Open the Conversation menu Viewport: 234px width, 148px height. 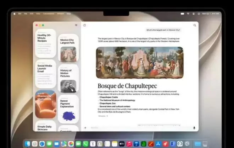pyautogui.click(x=49, y=14)
